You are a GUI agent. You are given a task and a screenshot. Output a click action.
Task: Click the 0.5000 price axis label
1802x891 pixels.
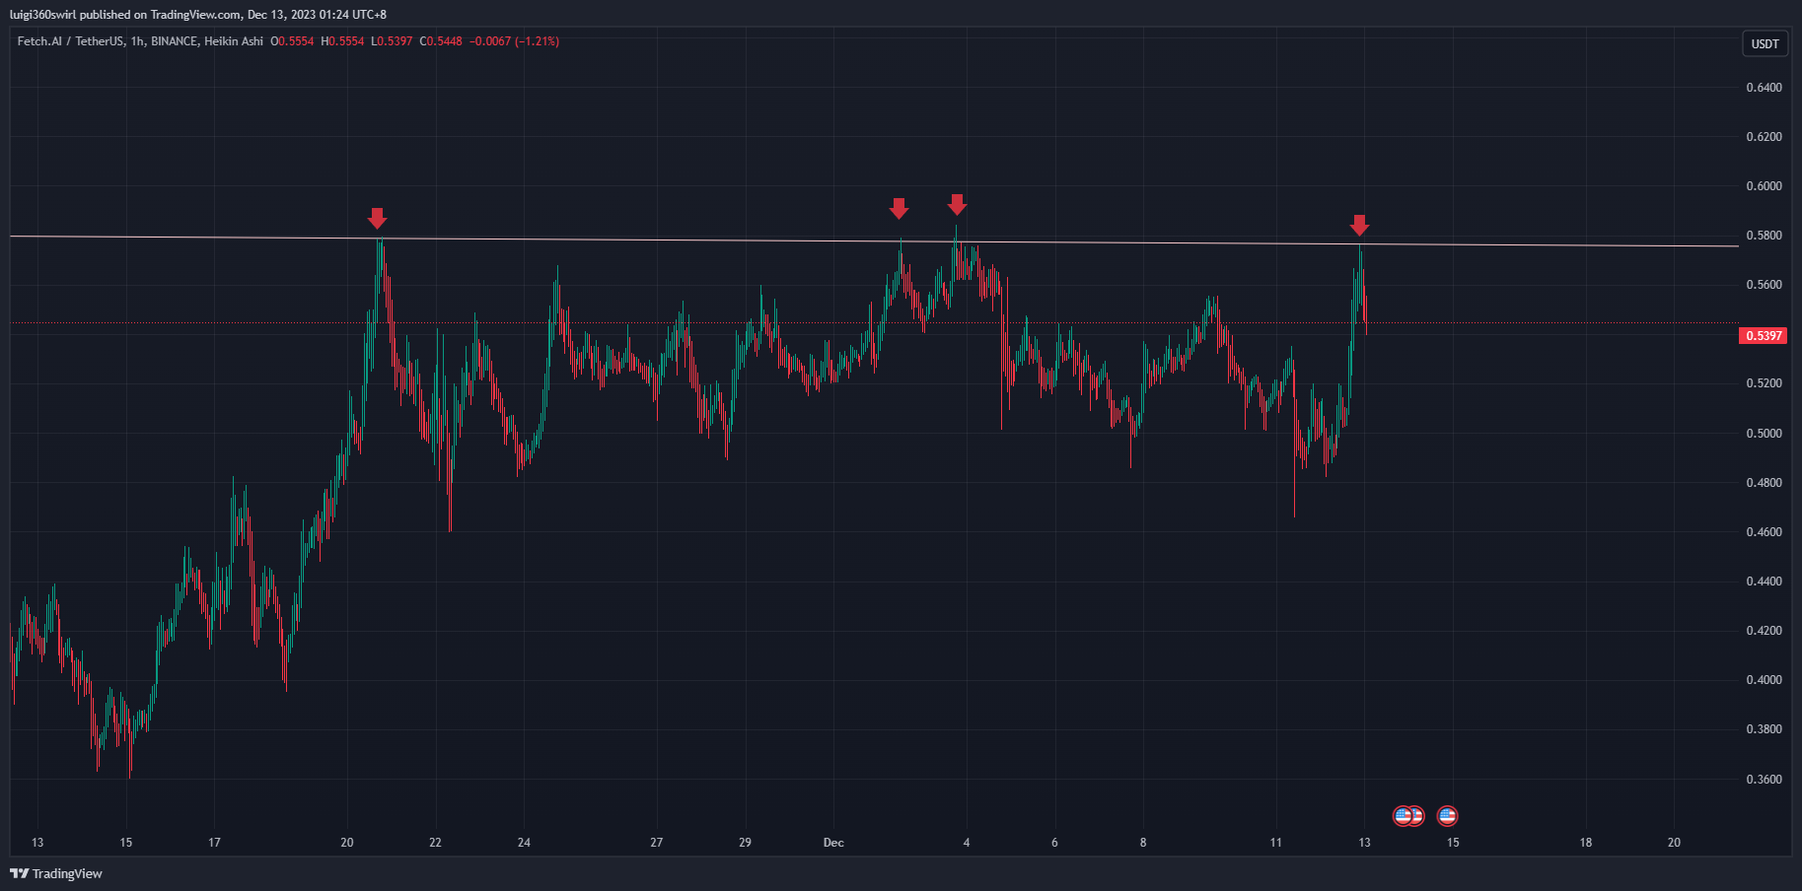1764,434
